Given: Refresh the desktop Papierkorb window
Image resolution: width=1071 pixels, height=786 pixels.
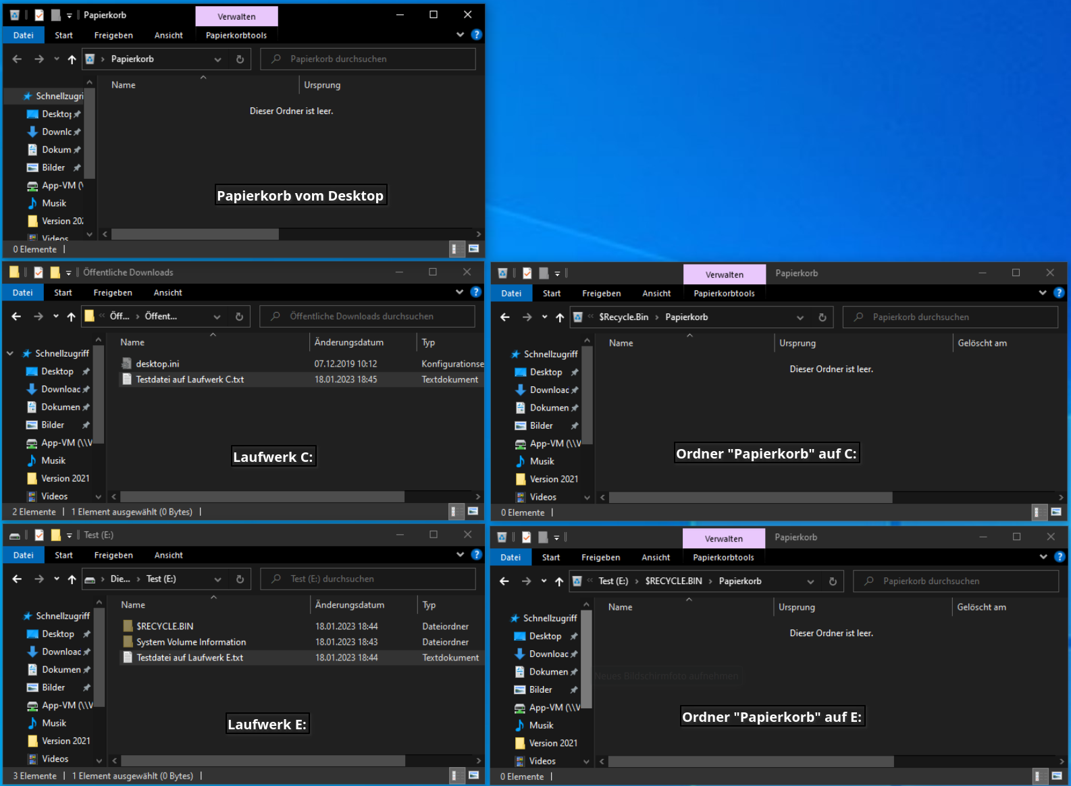Looking at the screenshot, I should (240, 59).
